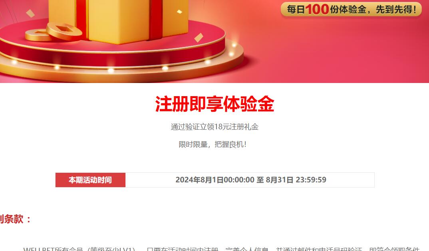Click the red number 100 in the badge

[317, 9]
